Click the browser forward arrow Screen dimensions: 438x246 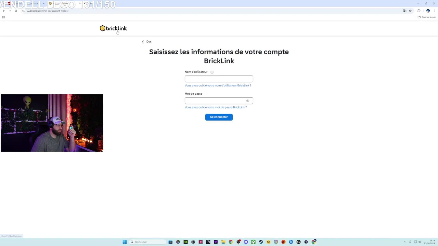tap(10, 11)
